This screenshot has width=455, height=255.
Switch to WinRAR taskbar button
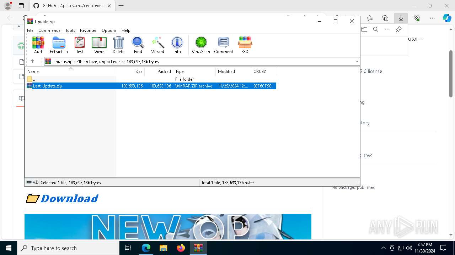(x=198, y=248)
